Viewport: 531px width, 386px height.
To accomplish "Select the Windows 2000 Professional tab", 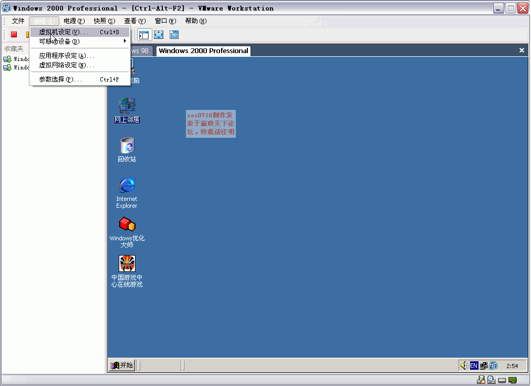I will [x=204, y=51].
